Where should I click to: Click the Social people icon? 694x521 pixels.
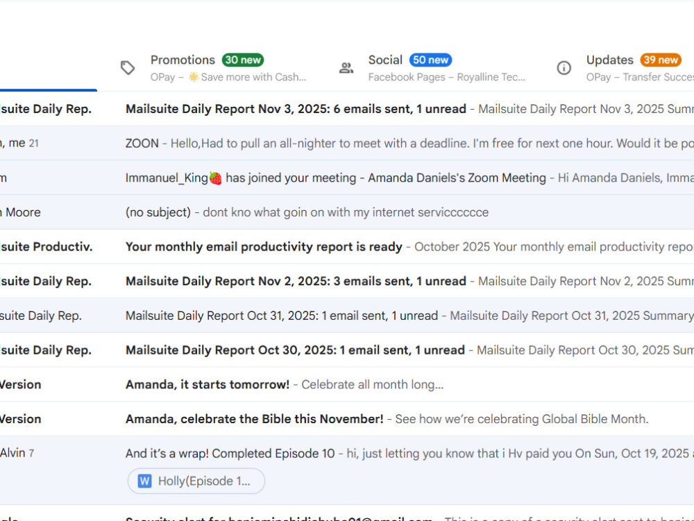point(346,68)
